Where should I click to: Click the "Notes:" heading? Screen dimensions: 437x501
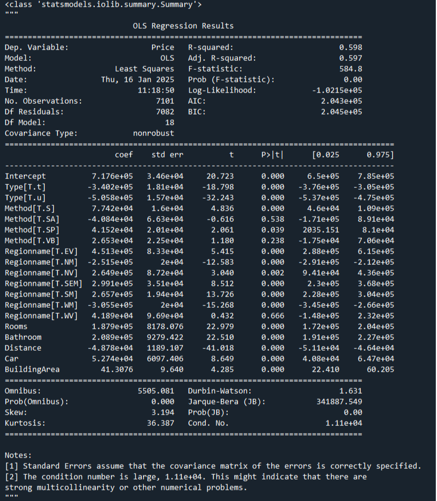pyautogui.click(x=18, y=455)
